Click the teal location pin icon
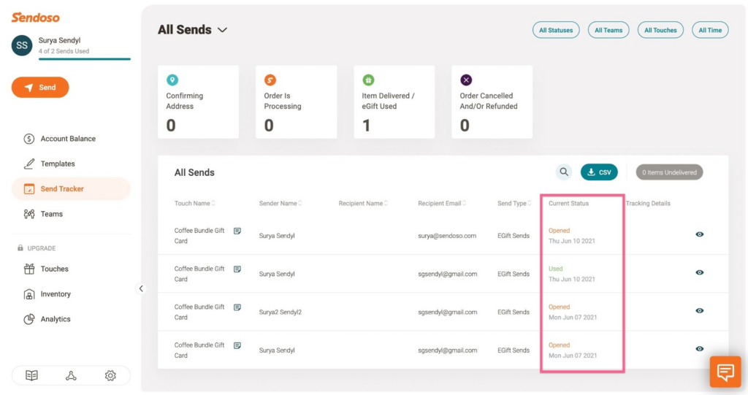 tap(172, 80)
